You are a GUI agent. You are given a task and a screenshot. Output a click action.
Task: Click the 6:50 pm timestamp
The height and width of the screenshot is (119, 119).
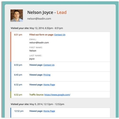click(18, 65)
